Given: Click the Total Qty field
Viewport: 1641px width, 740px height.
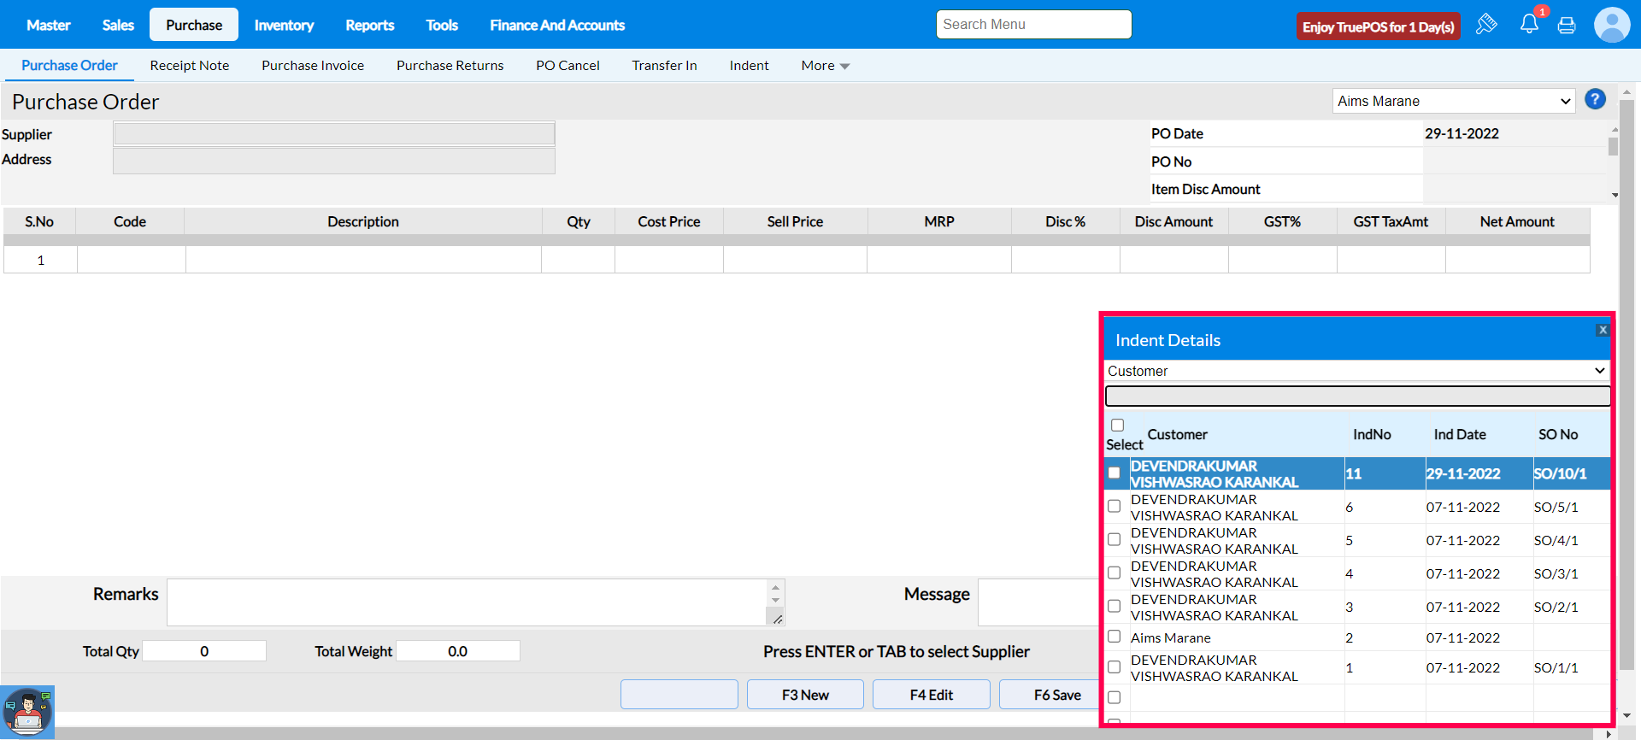Looking at the screenshot, I should (204, 651).
